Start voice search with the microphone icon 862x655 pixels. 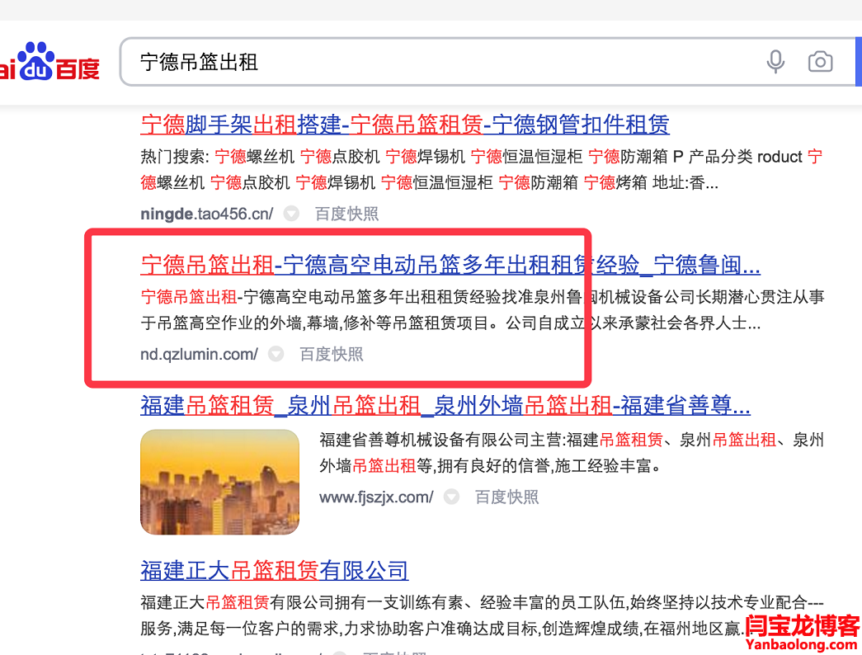[x=775, y=62]
